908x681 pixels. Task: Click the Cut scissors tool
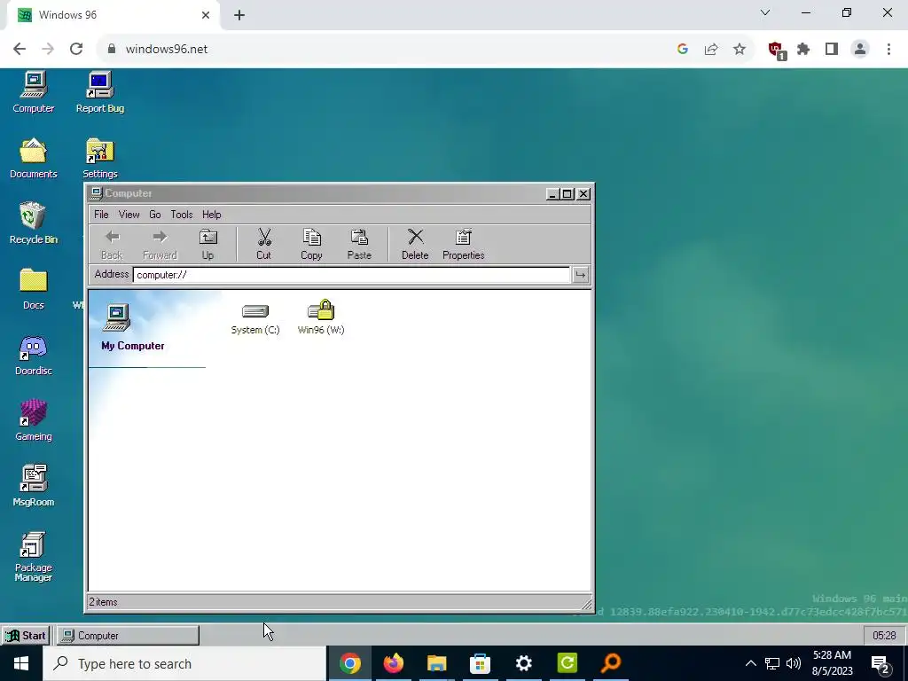point(263,245)
